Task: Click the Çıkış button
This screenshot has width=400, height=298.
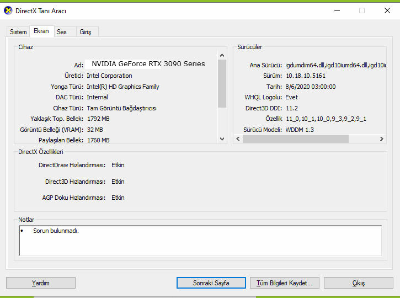Action: coord(359,283)
